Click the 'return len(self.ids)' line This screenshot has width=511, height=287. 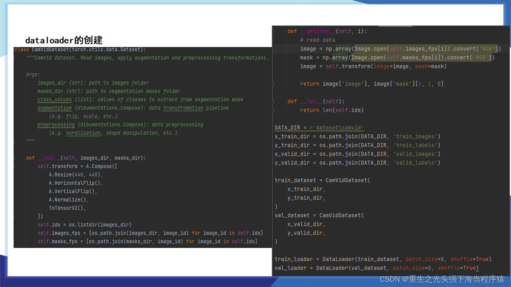(x=332, y=110)
